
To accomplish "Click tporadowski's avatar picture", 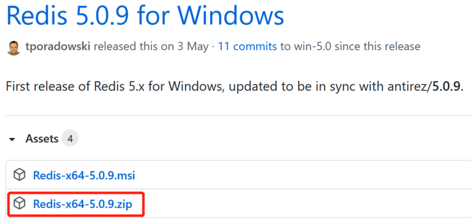I will click(x=13, y=48).
